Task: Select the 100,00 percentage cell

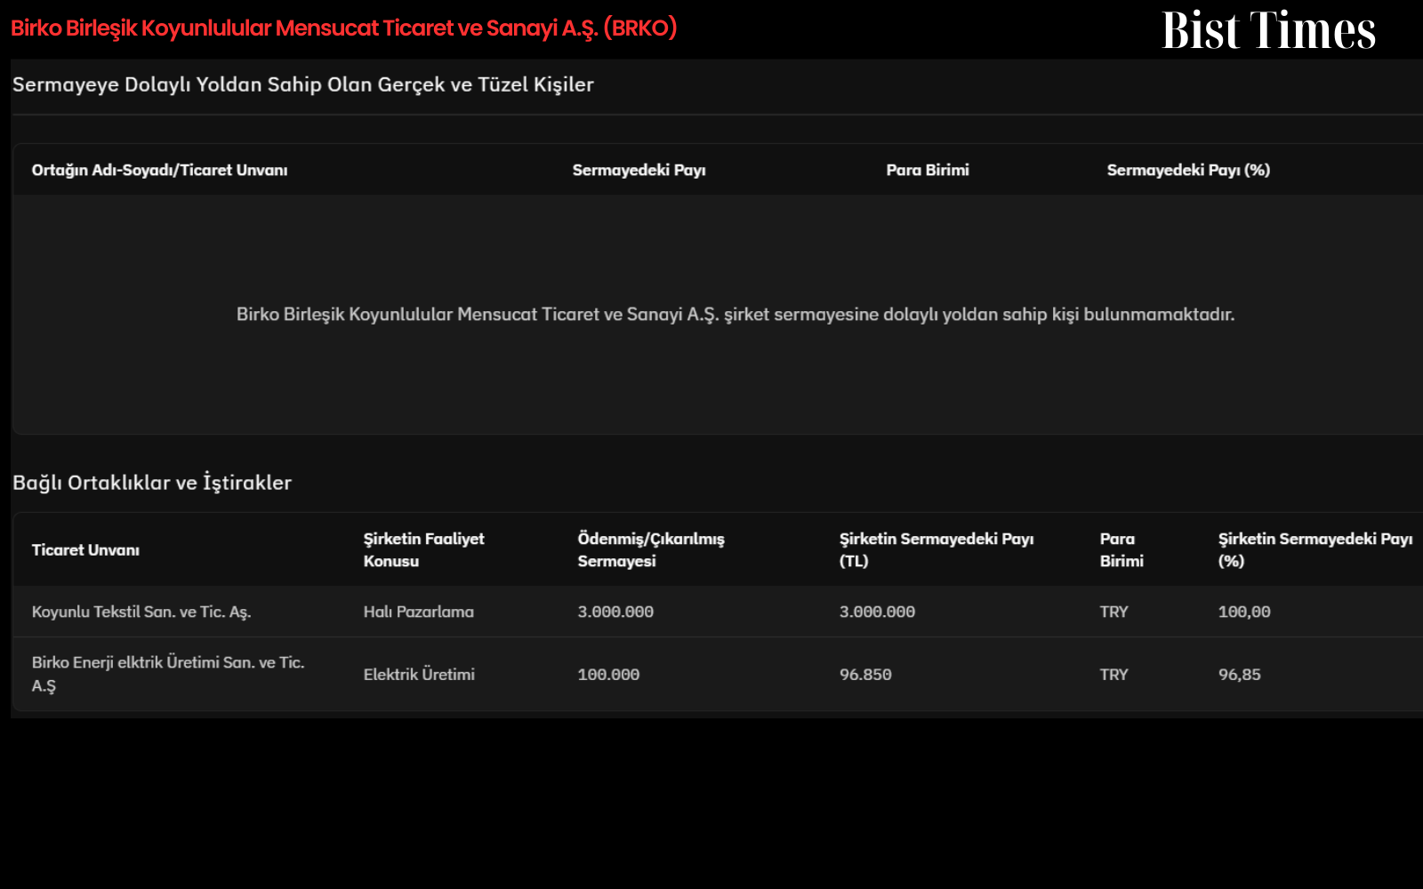Action: click(1244, 612)
